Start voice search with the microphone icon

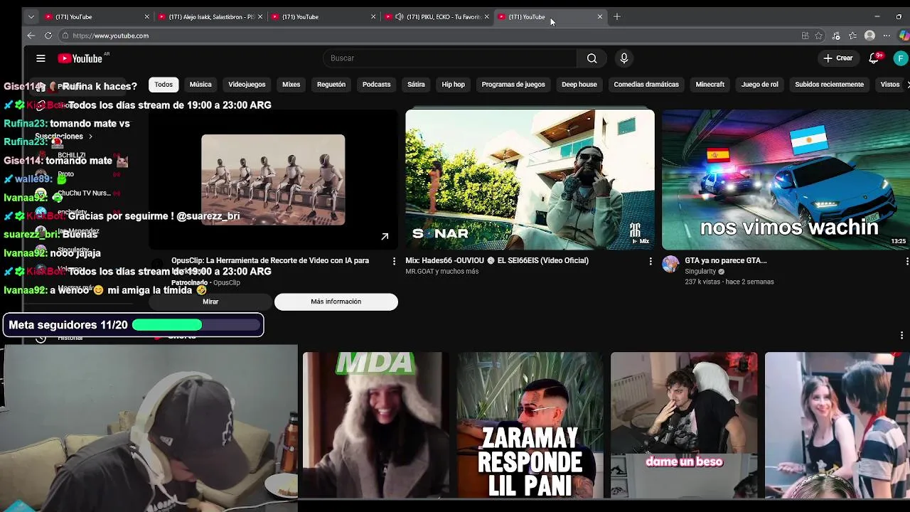tap(624, 58)
